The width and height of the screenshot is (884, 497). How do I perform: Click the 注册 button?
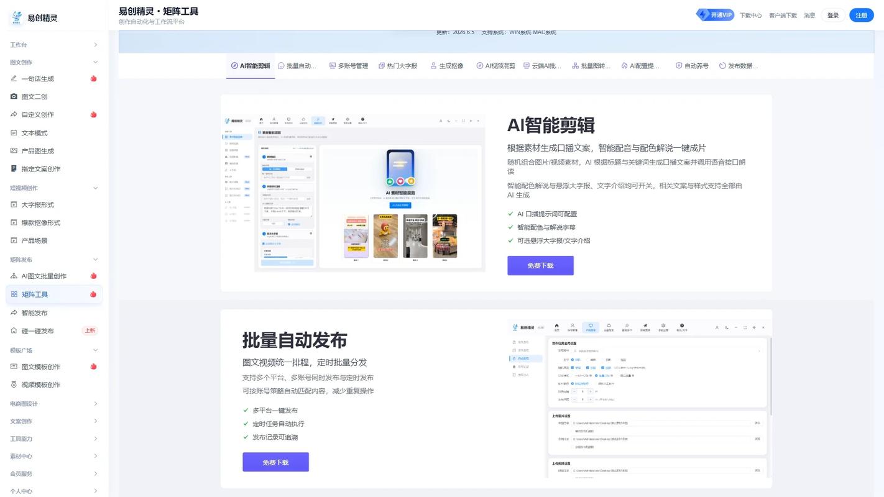[862, 16]
